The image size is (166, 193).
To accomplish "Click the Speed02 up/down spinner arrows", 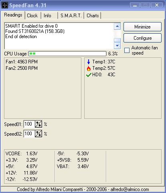I will pyautogui.click(x=38, y=134).
